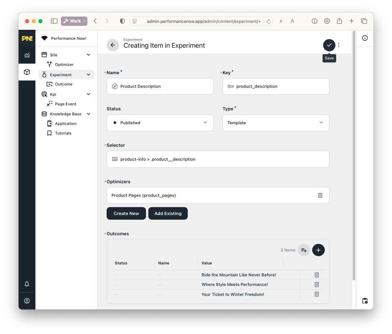Go back with the arrow button

(113, 45)
